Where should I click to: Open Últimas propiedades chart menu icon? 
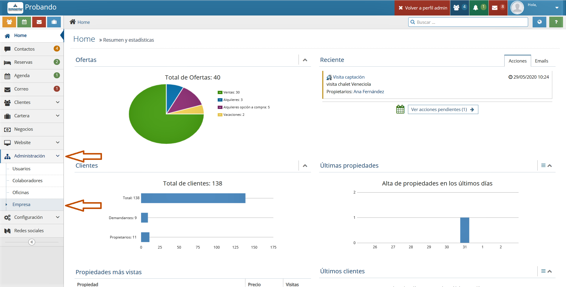point(543,166)
